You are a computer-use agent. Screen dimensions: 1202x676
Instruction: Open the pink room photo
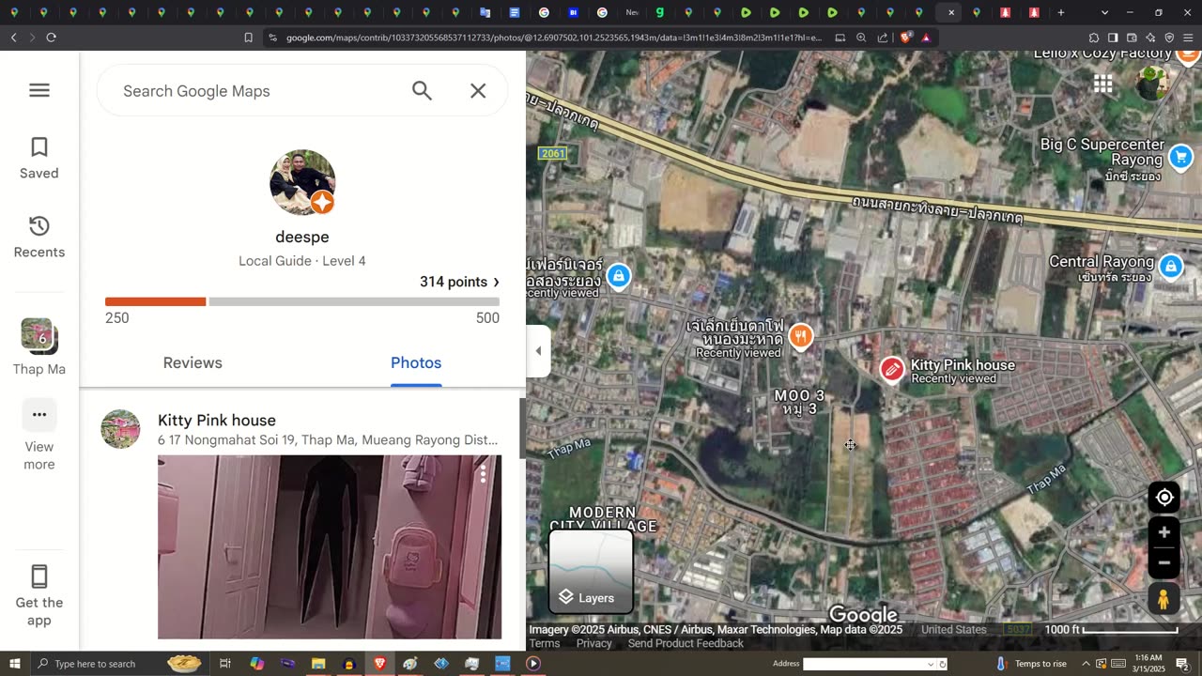[x=330, y=546]
